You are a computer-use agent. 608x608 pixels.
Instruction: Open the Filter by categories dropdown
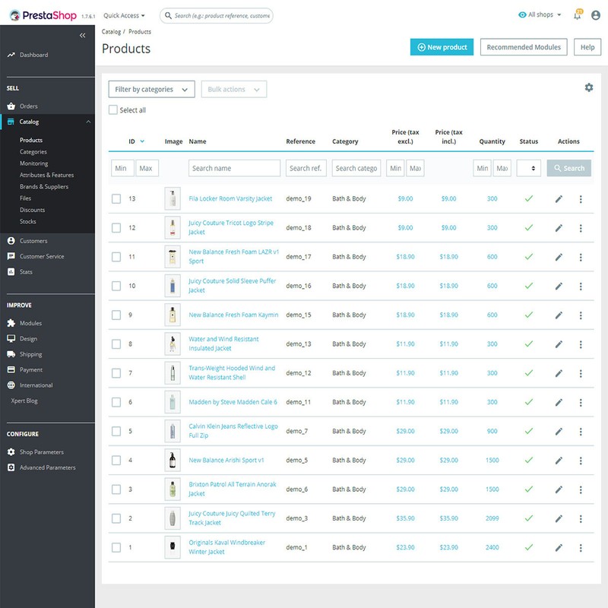tap(151, 89)
